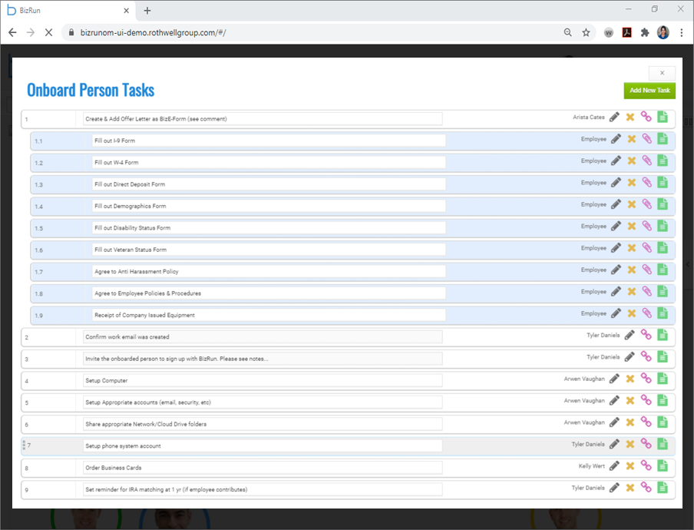Edit the Fill out I-9 Form task
The width and height of the screenshot is (694, 530).
pyautogui.click(x=616, y=139)
